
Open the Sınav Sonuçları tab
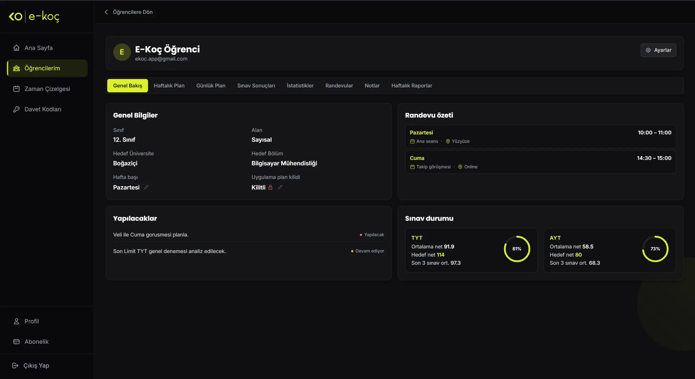coord(256,86)
